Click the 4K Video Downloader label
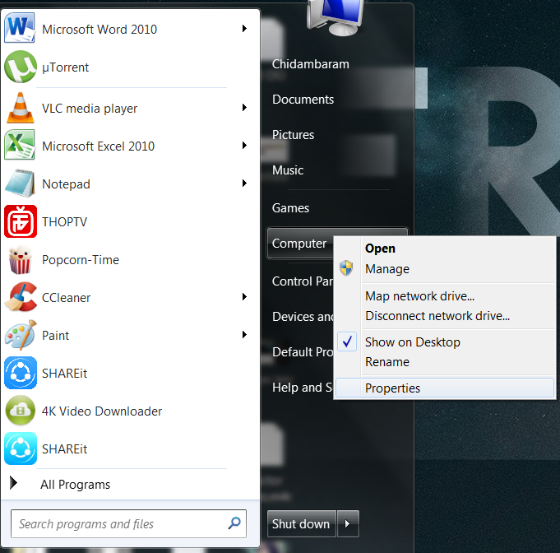The width and height of the screenshot is (560, 553). point(102,411)
